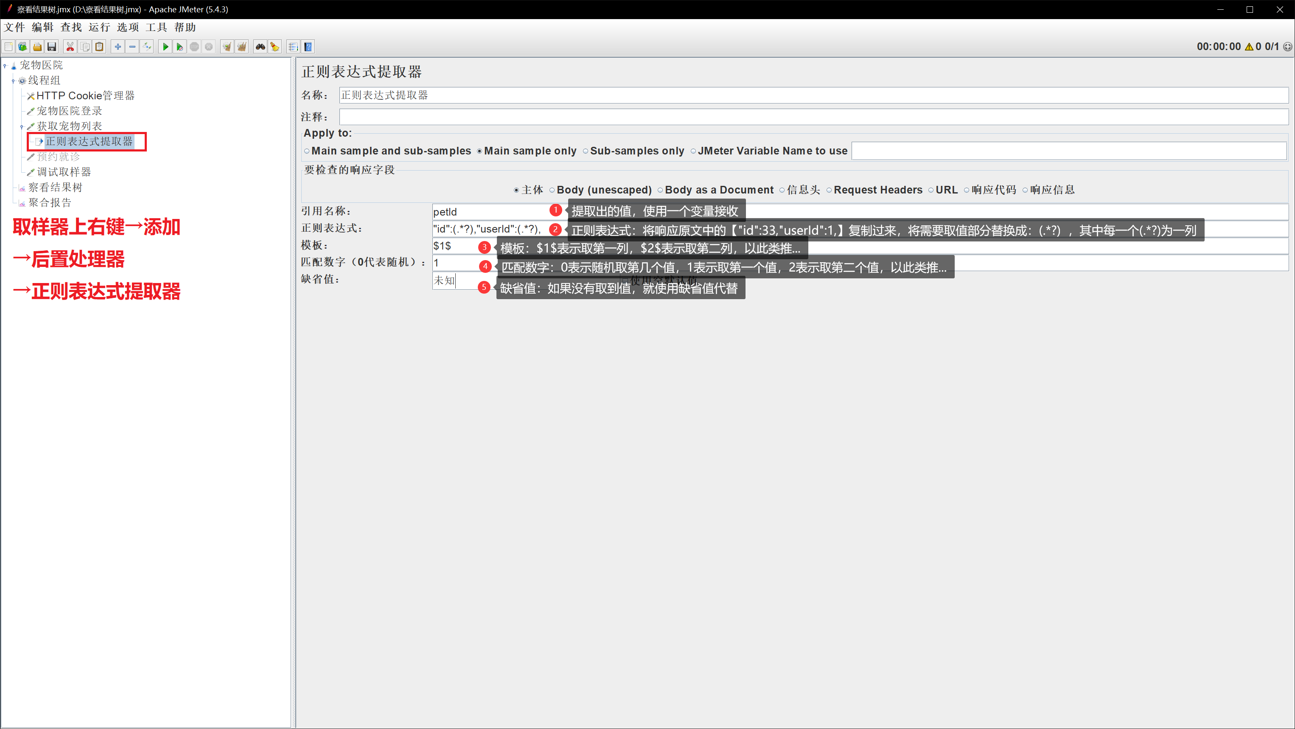Screen dimensions: 1295x729
Task: Open the Function Helper list icon
Action: click(293, 47)
